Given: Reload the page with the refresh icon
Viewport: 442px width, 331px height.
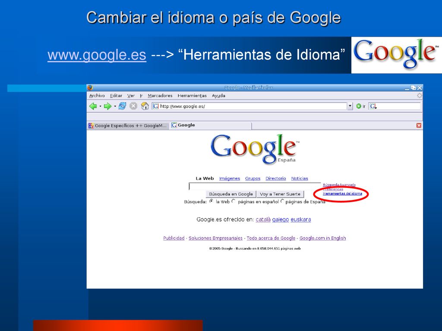Looking at the screenshot, I should [x=122, y=106].
